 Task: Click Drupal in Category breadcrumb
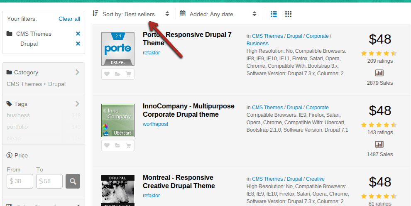[57, 84]
